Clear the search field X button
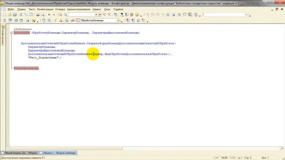Screen dimensions: 285x160 [x=100, y=15]
